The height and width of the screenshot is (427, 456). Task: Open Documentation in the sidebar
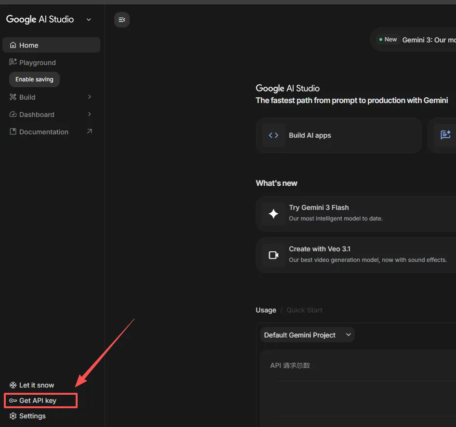tap(52, 132)
